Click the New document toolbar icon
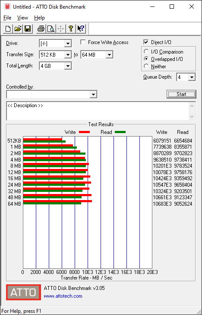This screenshot has width=202, height=315. pyautogui.click(x=8, y=29)
